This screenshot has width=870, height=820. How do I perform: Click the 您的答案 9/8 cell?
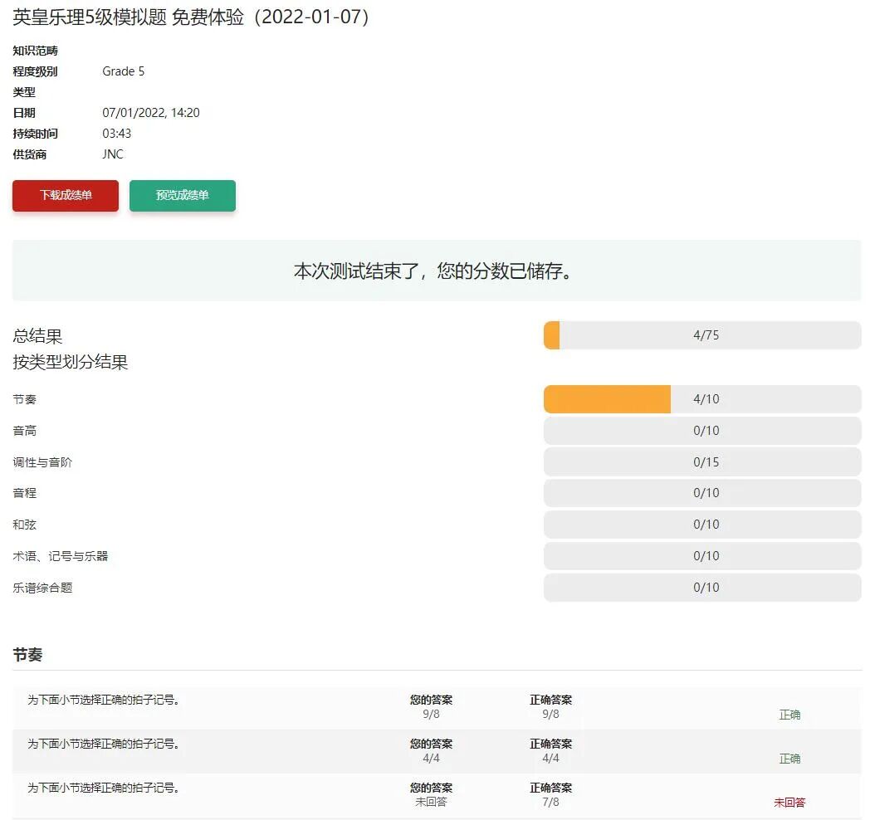click(x=431, y=706)
